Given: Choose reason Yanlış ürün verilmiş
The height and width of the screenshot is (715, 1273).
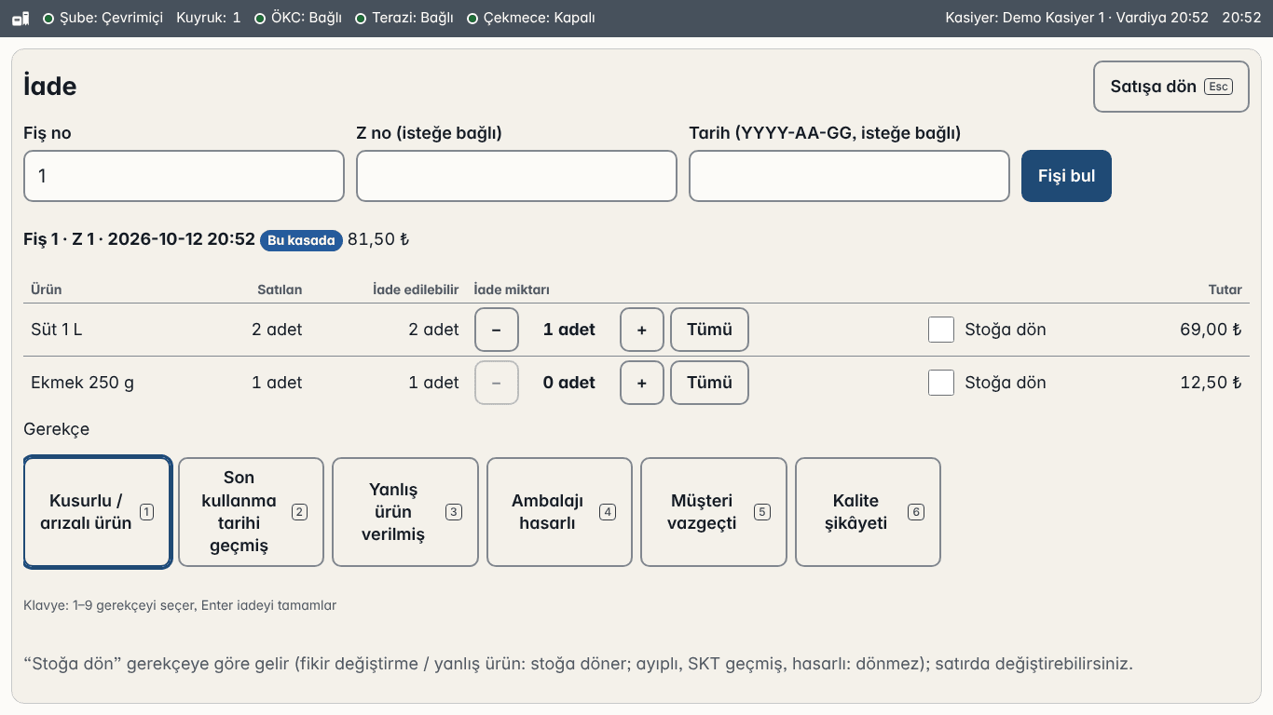Looking at the screenshot, I should pos(405,512).
